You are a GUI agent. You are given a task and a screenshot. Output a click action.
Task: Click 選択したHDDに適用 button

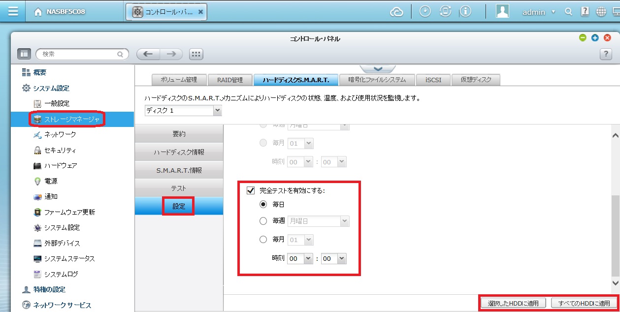click(x=514, y=303)
